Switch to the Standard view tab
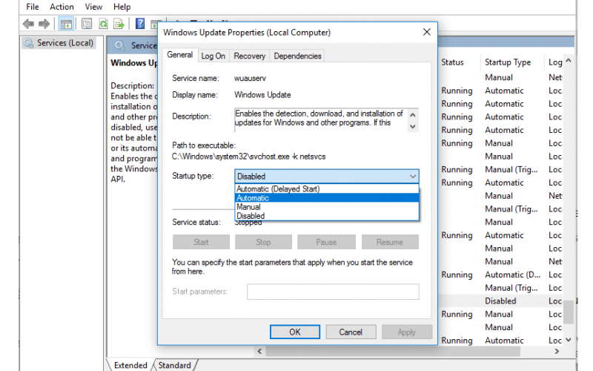The image size is (593, 371). click(x=174, y=365)
